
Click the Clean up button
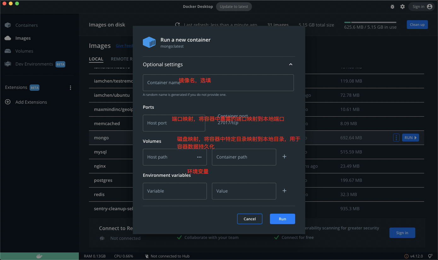417,25
